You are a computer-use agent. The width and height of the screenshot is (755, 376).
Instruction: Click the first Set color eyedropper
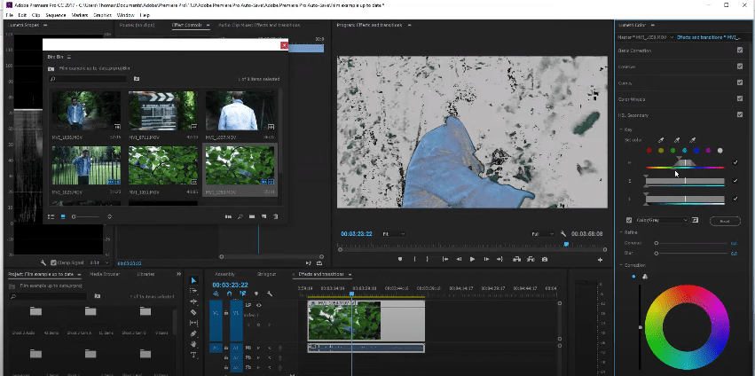661,140
